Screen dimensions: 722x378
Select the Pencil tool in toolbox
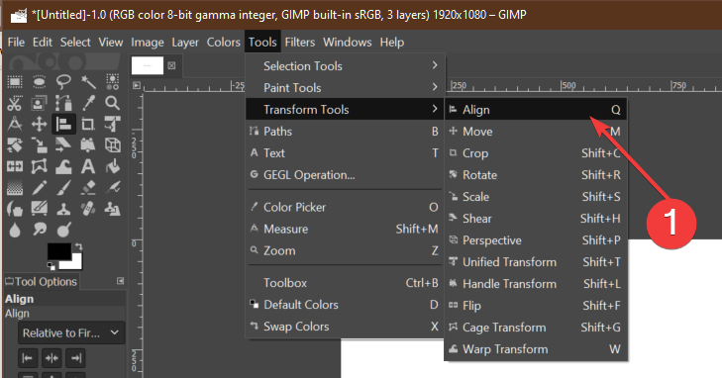point(40,188)
